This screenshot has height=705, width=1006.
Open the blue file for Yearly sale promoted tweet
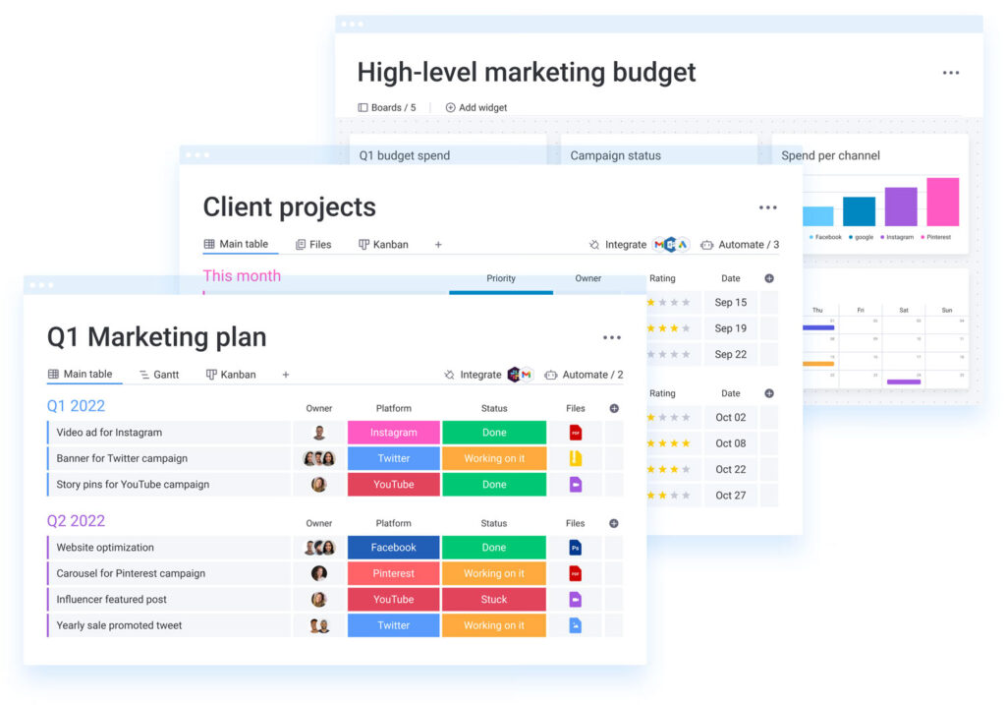tap(576, 625)
